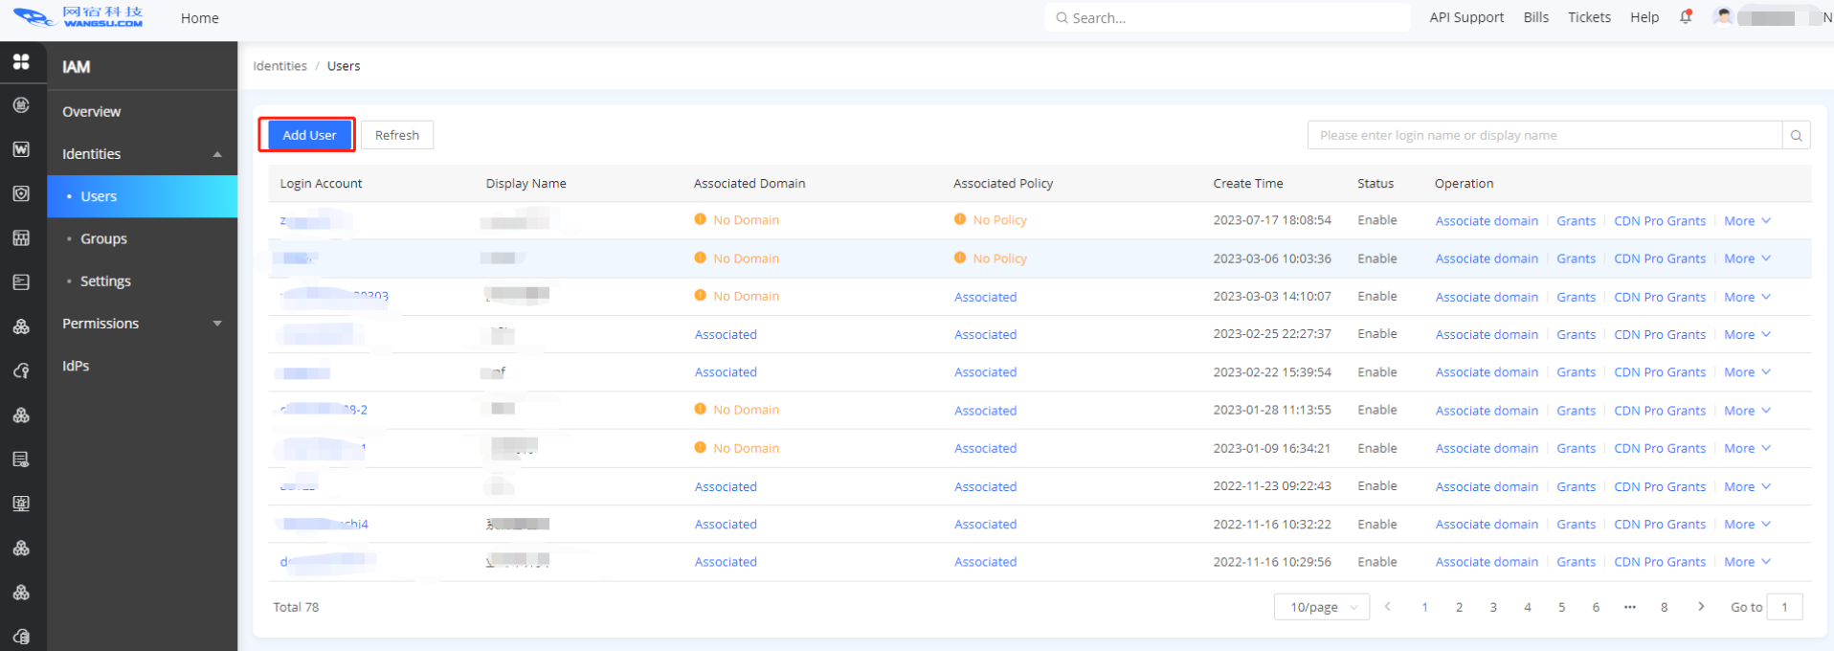The image size is (1834, 651).
Task: Open the all-products grid icon in sidebar
Action: click(x=21, y=62)
